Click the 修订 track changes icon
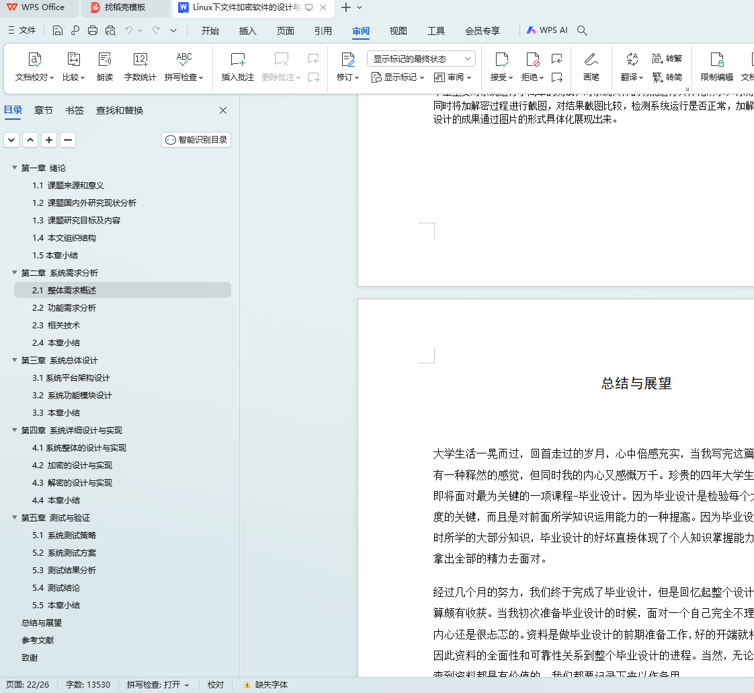Viewport: 754px width, 693px height. (347, 60)
